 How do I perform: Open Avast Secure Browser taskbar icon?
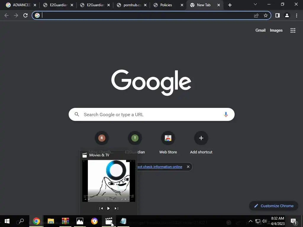94,221
